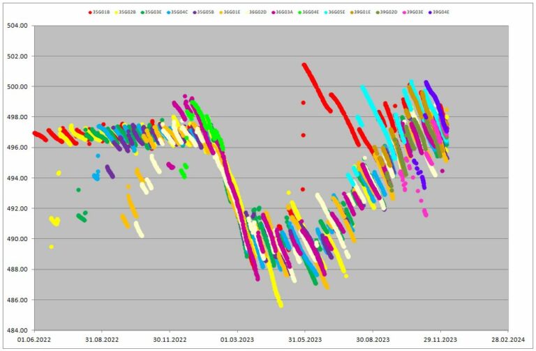Screen dimensions: 536x351
Task: Click the orange 36G01E legend marker
Action: (x=221, y=13)
